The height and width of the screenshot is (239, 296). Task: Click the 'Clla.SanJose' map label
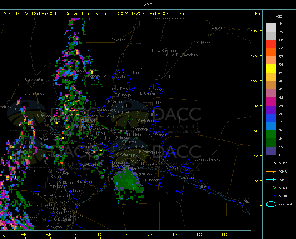(164, 51)
